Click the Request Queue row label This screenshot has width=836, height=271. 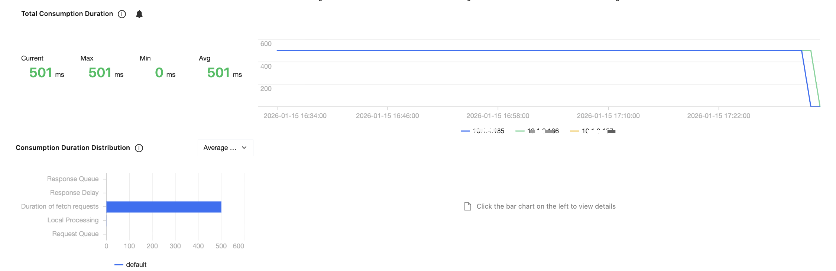coord(75,234)
